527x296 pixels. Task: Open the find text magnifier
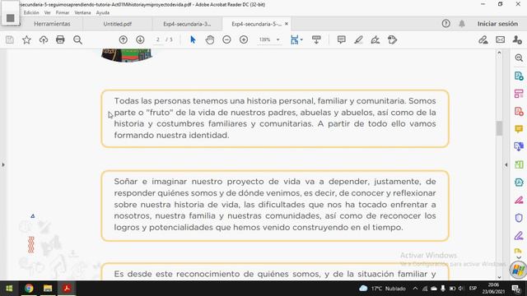[x=77, y=40]
